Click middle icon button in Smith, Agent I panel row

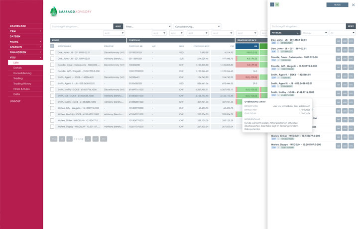click(x=345, y=76)
